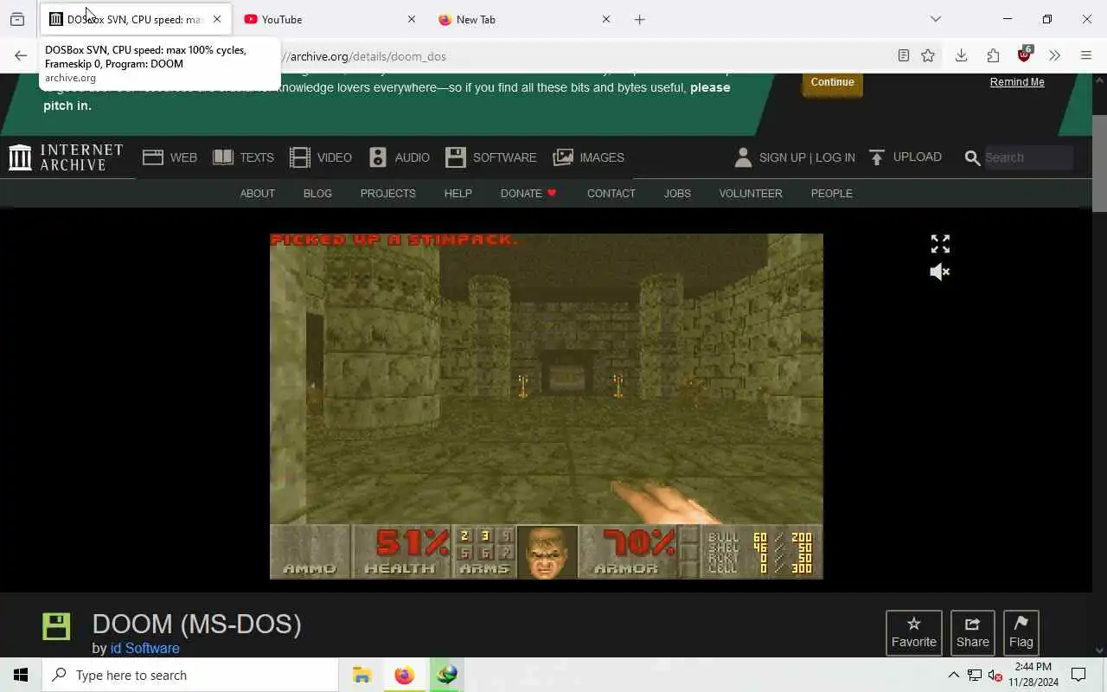Click the SIGN UP link
This screenshot has width=1107, height=692.
(782, 157)
